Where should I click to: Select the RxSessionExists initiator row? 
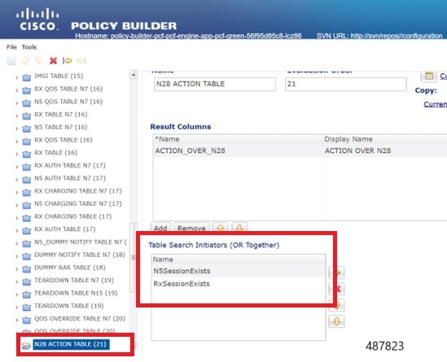tap(239, 284)
